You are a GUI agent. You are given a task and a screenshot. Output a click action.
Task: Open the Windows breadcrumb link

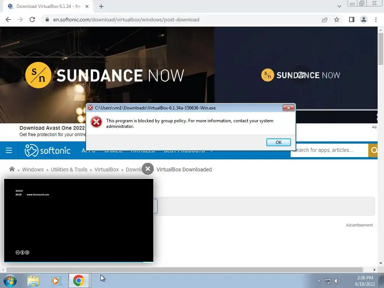click(33, 169)
